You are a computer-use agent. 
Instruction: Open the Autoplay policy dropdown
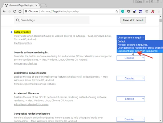click(x=131, y=37)
